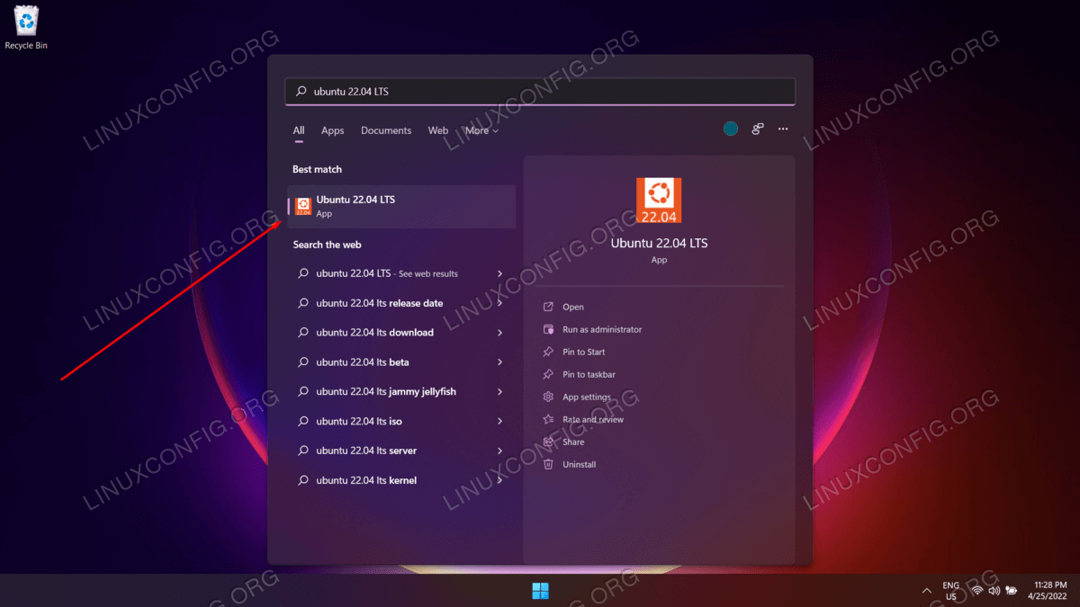Image resolution: width=1080 pixels, height=607 pixels.
Task: Click the large Ubuntu 22.04 logo in preview pane
Action: [x=659, y=200]
